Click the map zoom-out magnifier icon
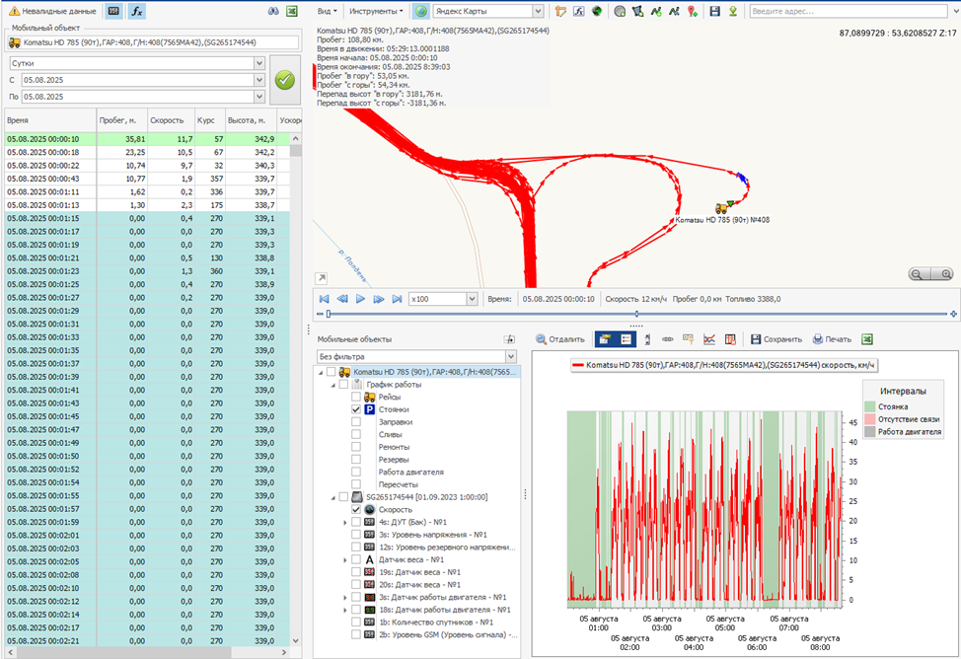This screenshot has height=659, width=961. 918,274
